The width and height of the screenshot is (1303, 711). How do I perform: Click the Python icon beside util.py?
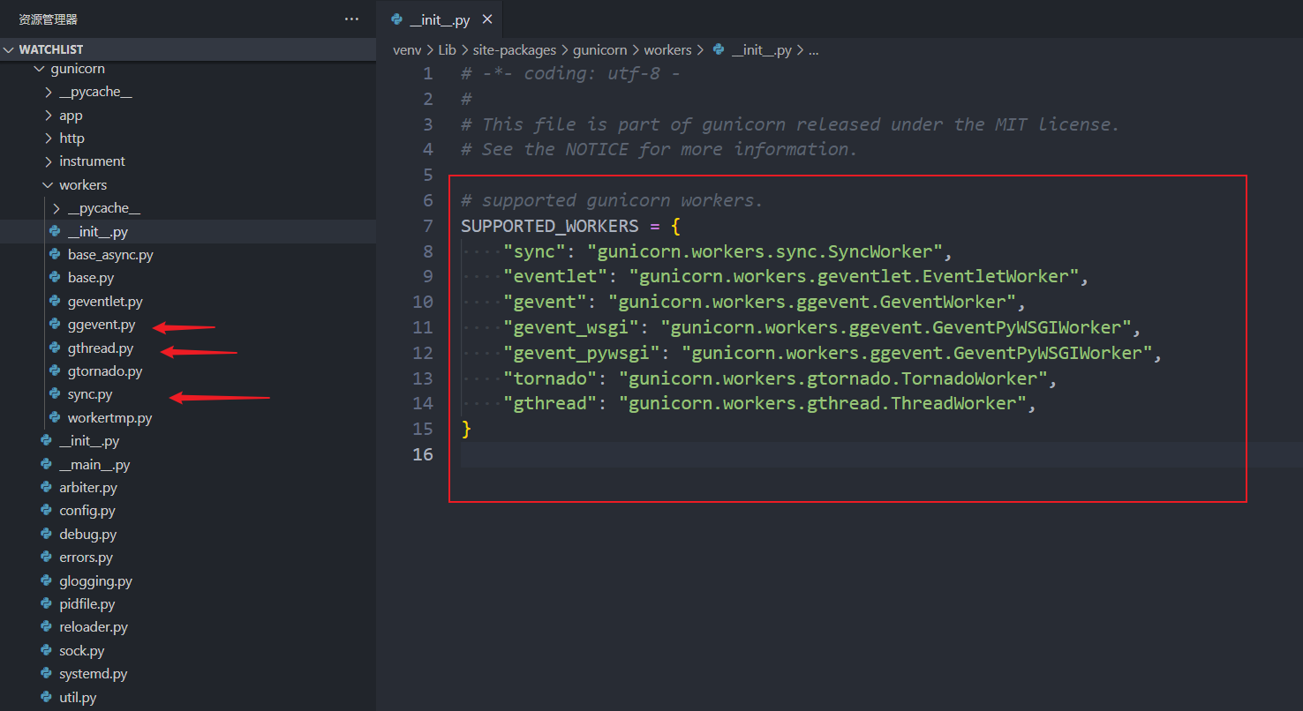click(x=46, y=698)
